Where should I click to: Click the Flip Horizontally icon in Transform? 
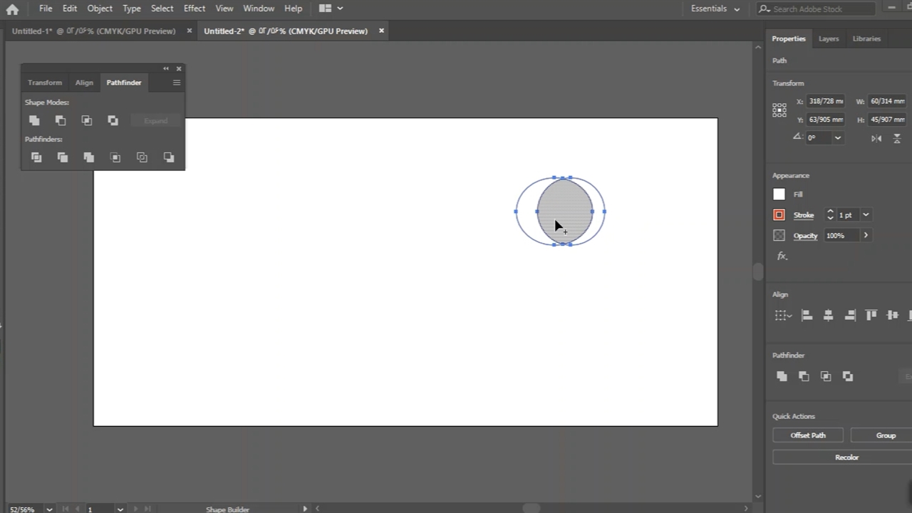[876, 138]
